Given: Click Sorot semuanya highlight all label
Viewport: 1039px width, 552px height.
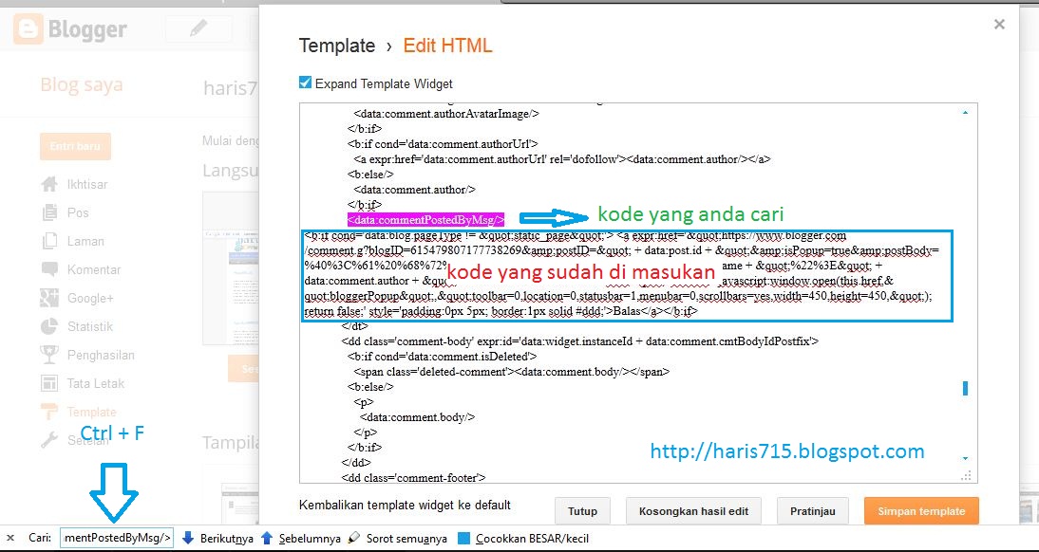Looking at the screenshot, I should pos(406,539).
